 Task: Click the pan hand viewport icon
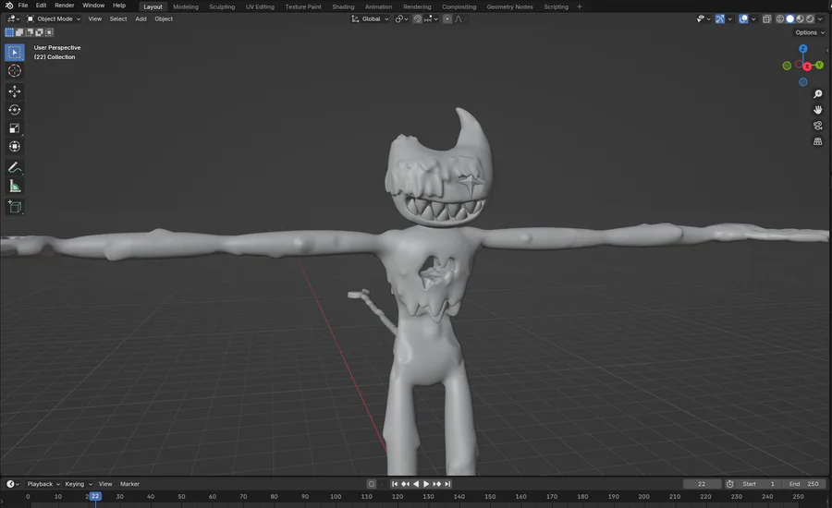click(818, 110)
